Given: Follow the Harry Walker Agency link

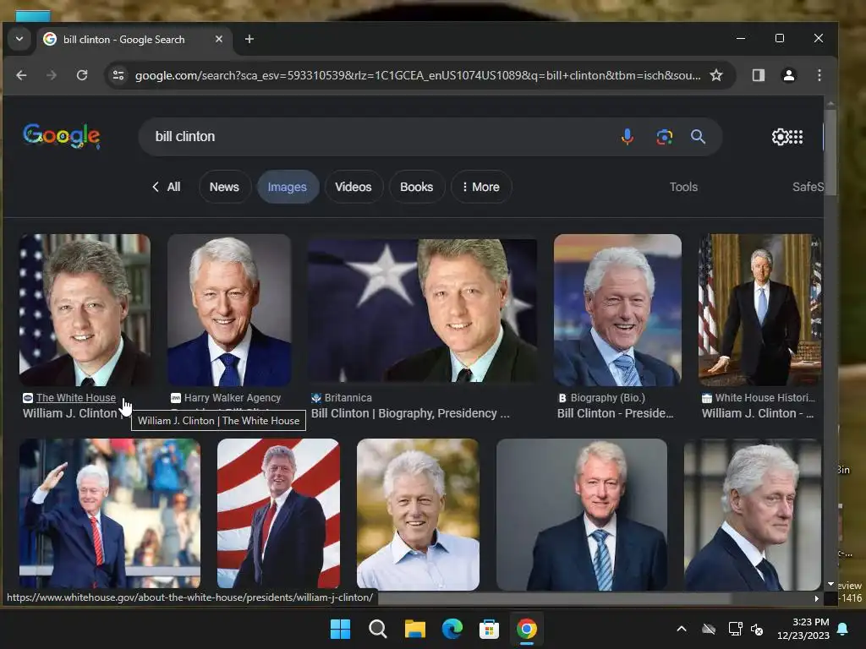Looking at the screenshot, I should pyautogui.click(x=233, y=397).
